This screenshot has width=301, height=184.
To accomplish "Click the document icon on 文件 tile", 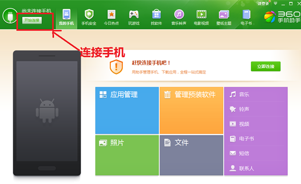I will (x=168, y=142).
